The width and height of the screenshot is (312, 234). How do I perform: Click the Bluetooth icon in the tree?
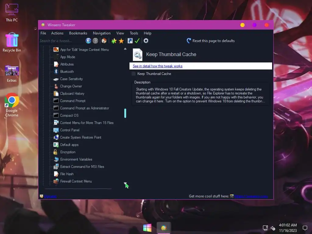56,71
